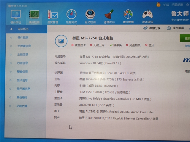Click the Ivy Bridge Graphics Controller value
Viewport: 190px width, 142px height.
115,99
